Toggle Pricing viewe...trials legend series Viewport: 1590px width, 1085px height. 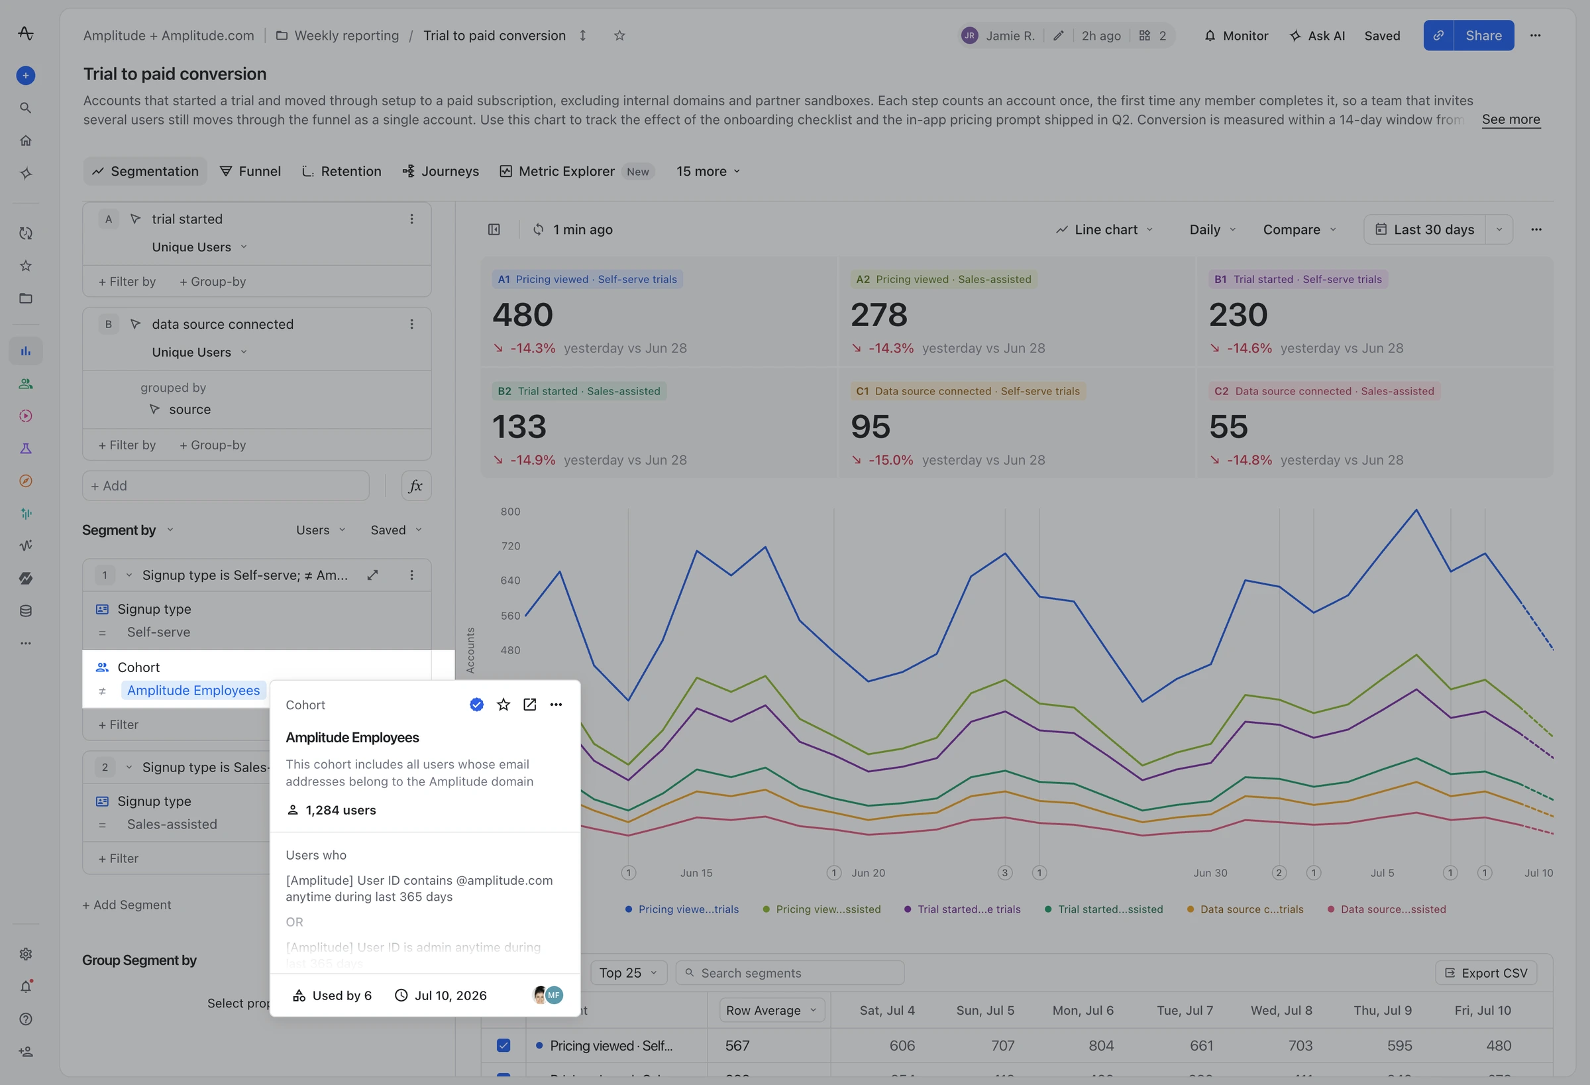[x=682, y=909]
